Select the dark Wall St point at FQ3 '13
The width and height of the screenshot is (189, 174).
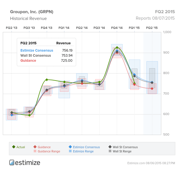tap(29, 111)
